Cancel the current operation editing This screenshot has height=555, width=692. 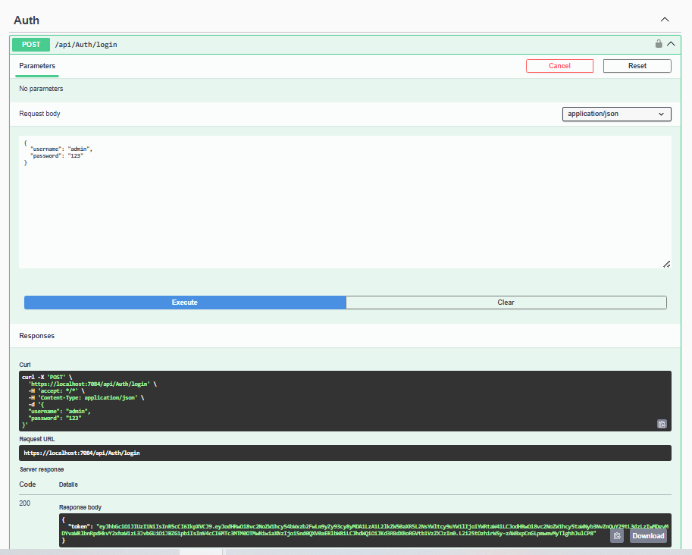click(559, 66)
